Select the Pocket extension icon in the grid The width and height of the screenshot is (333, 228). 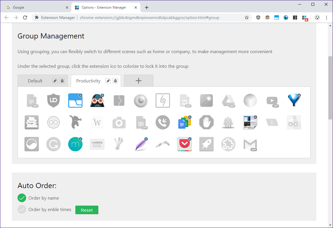point(185,144)
